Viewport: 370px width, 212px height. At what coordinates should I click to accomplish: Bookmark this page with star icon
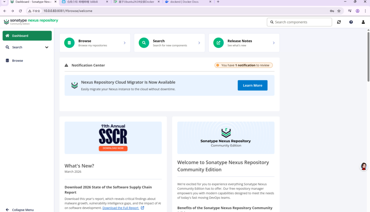tap(339, 11)
